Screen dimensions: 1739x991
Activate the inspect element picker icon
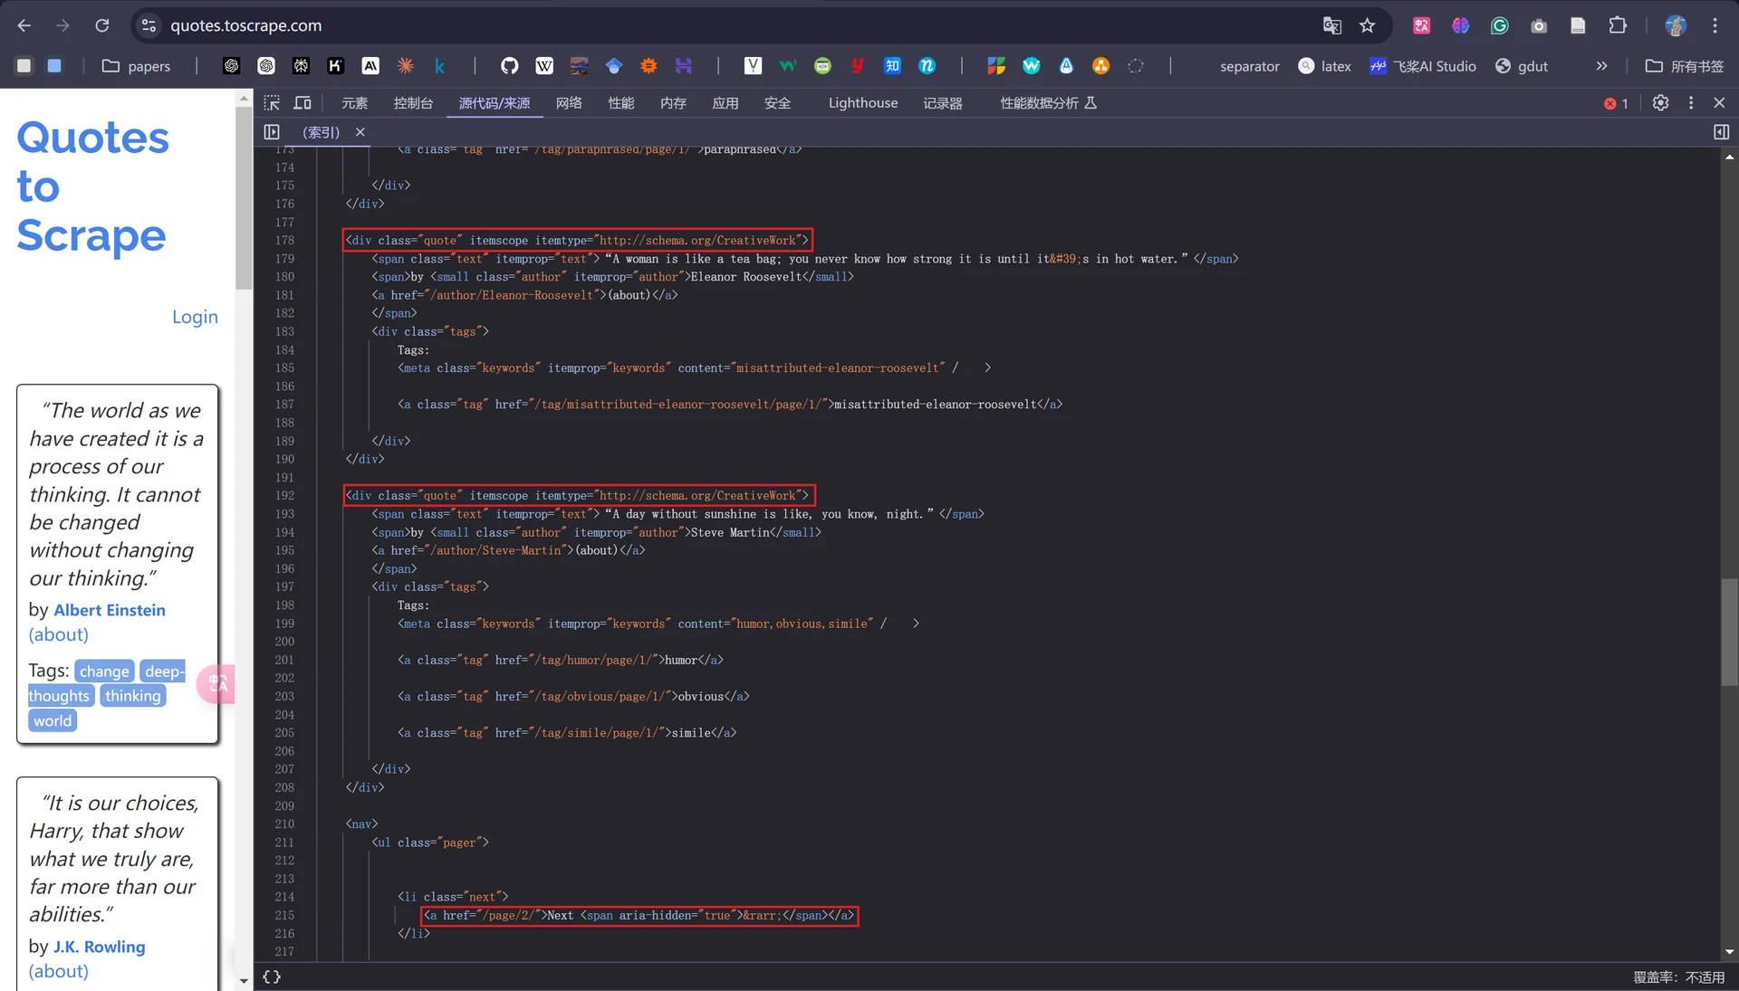tap(272, 103)
